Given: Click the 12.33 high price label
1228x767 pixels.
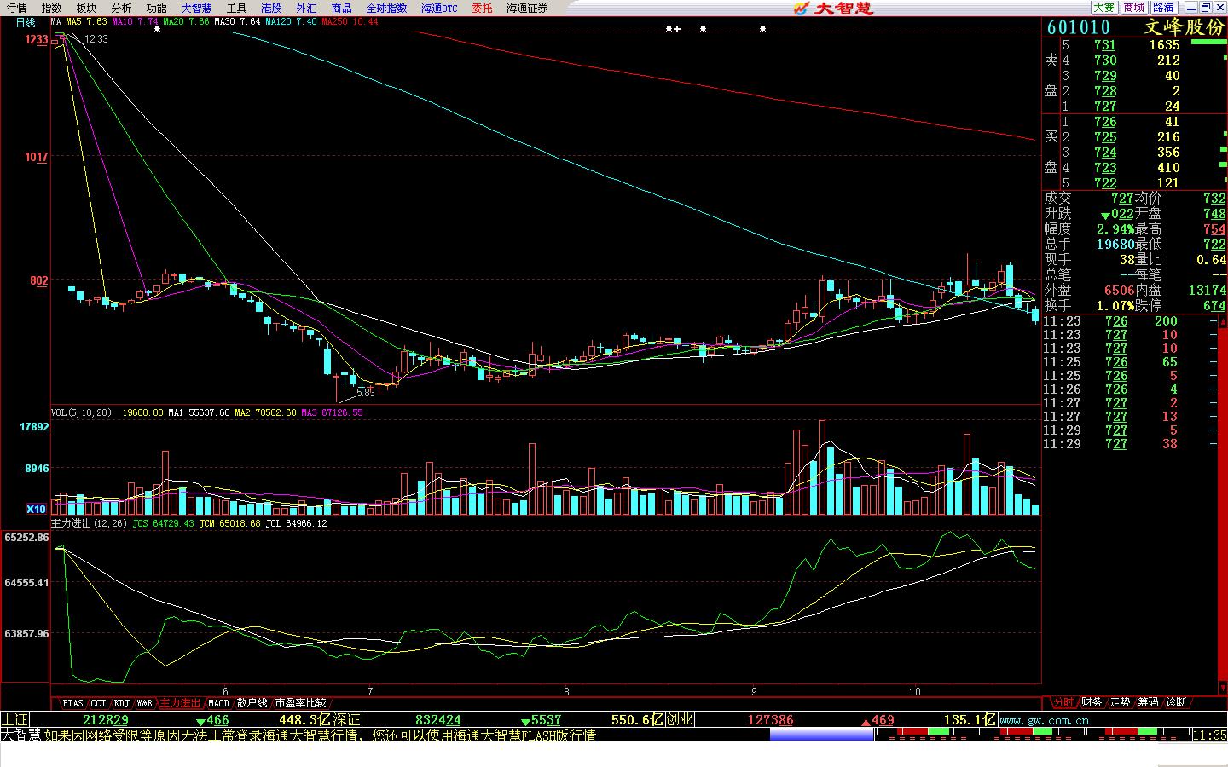Looking at the screenshot, I should tap(96, 38).
